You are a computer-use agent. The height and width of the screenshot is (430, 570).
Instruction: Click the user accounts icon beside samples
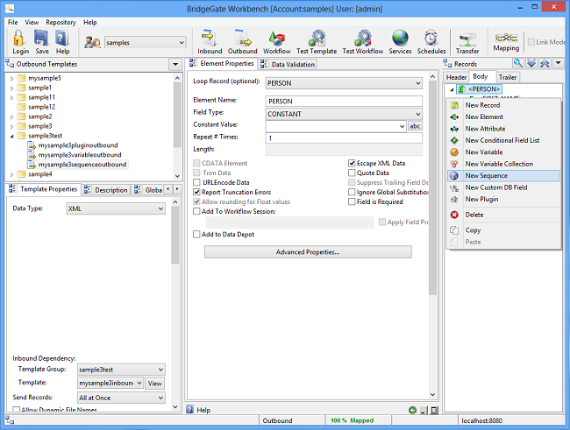click(x=92, y=42)
